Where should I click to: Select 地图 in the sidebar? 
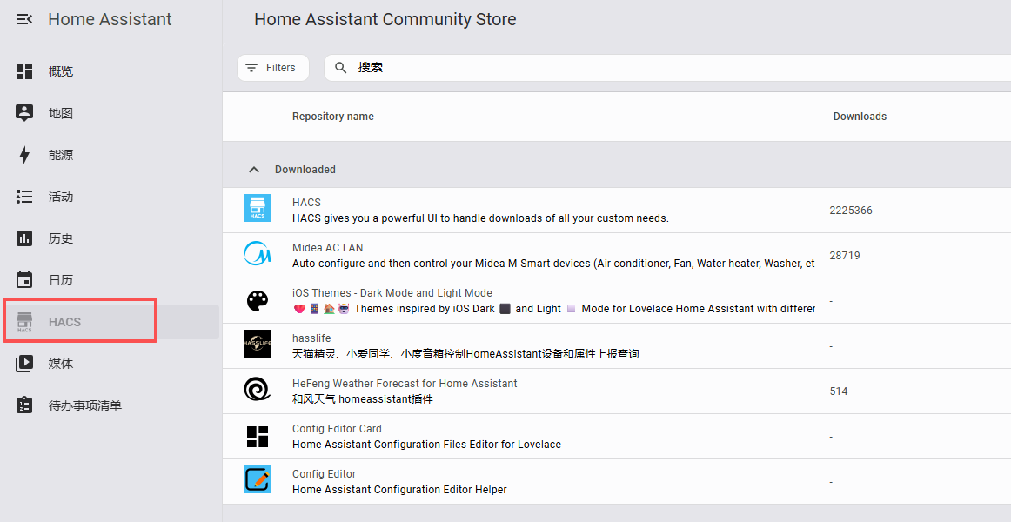[61, 113]
